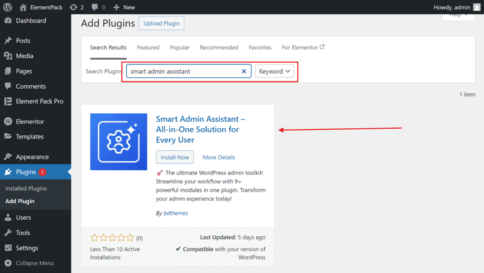Click the admin avatar icon

(477, 7)
